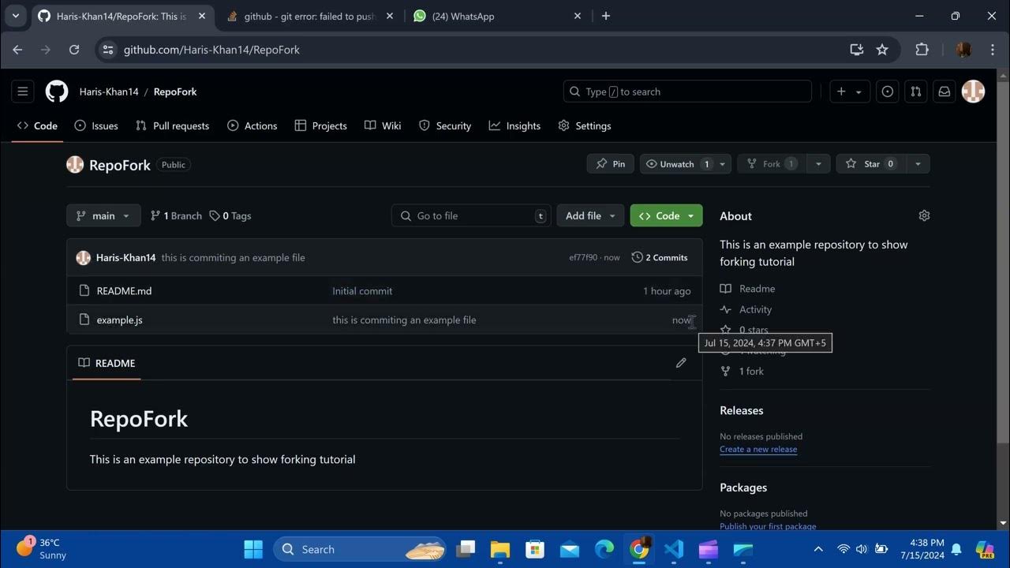Reload the page in Chrome
1010x568 pixels.
(x=74, y=50)
